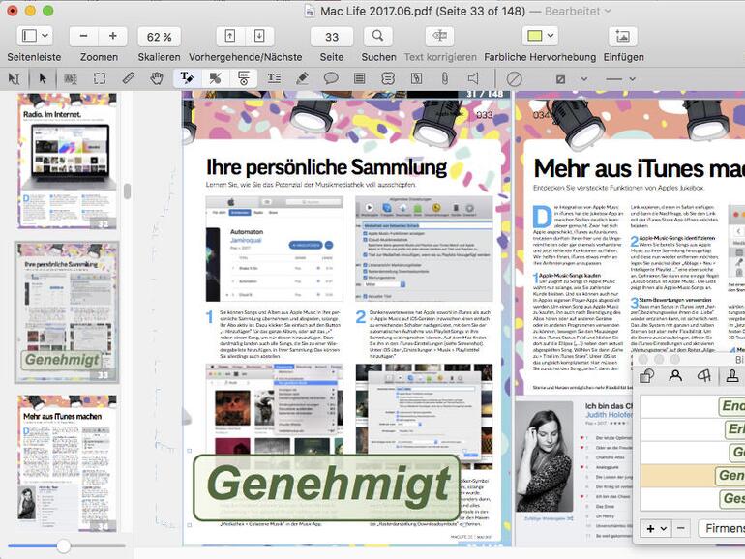Screen dimensions: 745x559
Task: Select the pencil scribble tool
Action: coord(302,78)
